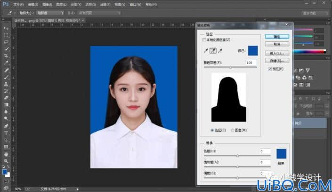Select the Gradient tool
Viewport: 332px width, 192px height.
point(6,105)
